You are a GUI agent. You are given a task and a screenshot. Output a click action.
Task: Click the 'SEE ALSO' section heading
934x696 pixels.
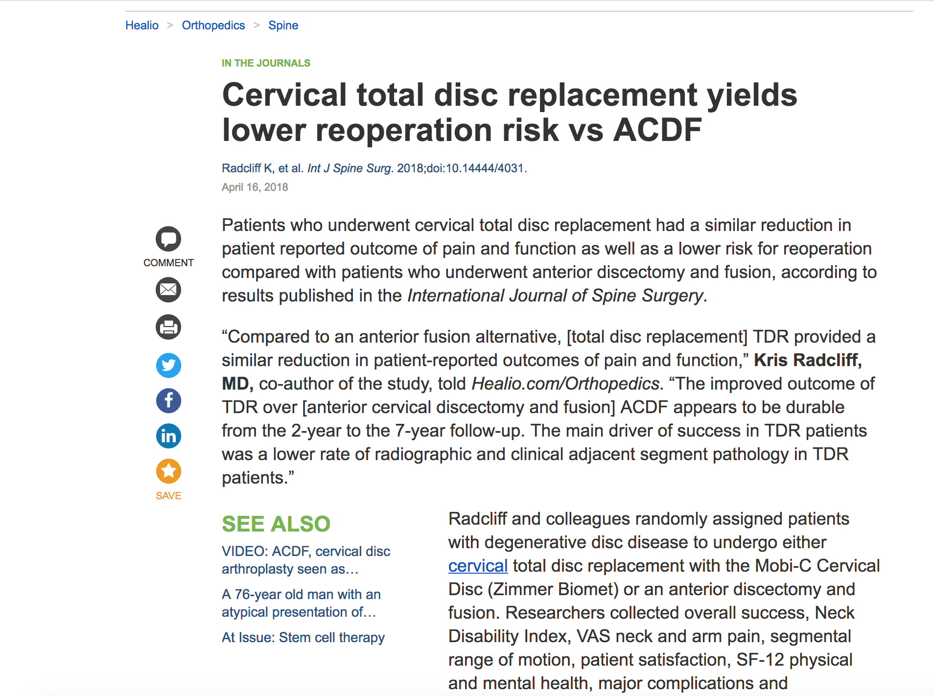coord(276,524)
